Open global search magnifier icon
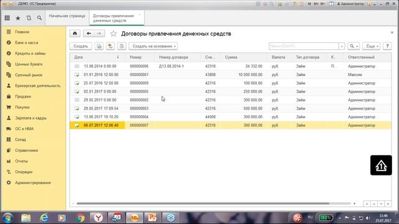Viewport: 399px width, 224px height. pyautogui.click(x=39, y=18)
